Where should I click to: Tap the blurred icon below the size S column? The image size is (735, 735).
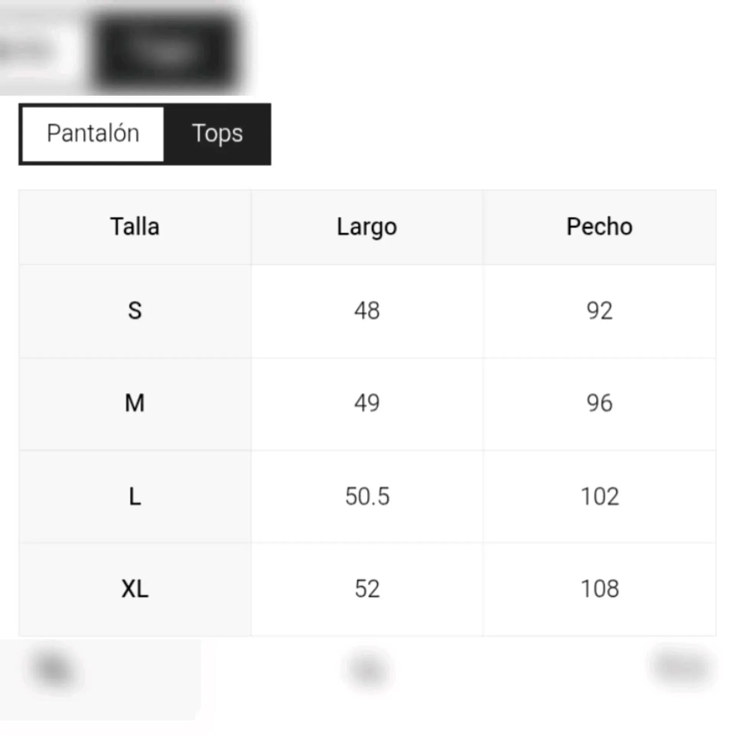[54, 669]
